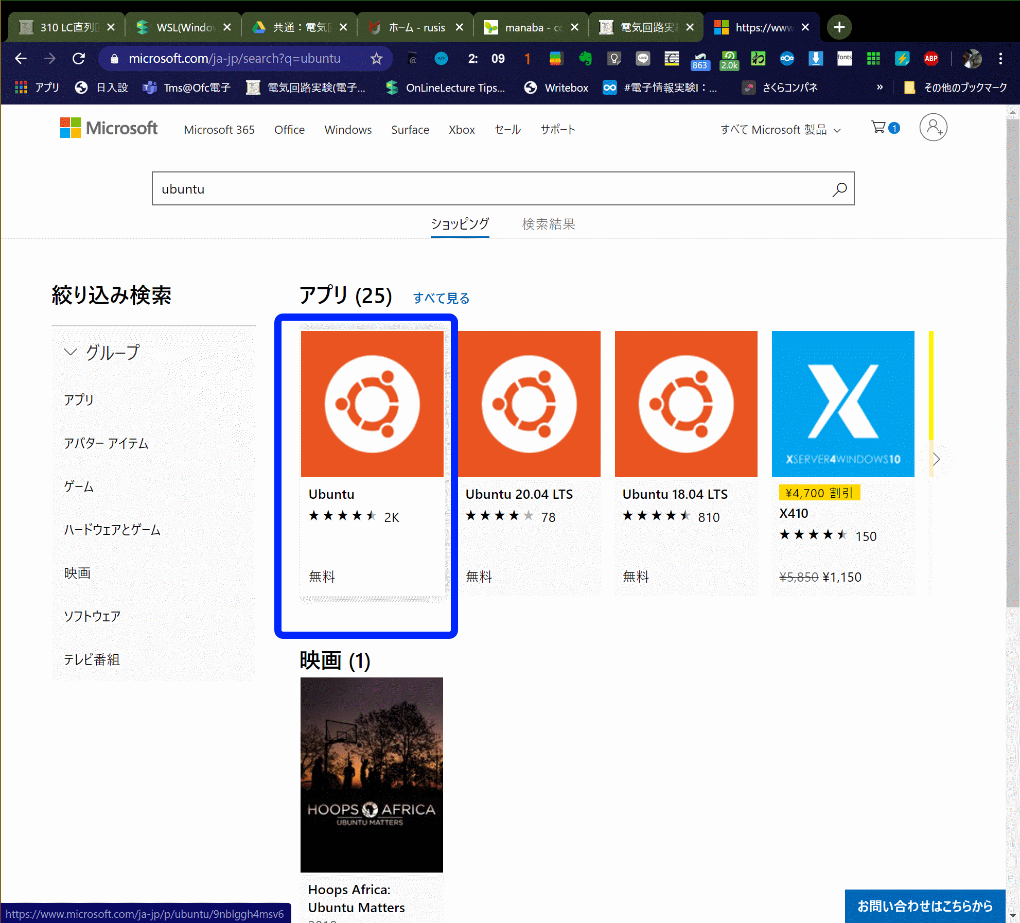Filter by テレビ番組 group

pos(92,659)
